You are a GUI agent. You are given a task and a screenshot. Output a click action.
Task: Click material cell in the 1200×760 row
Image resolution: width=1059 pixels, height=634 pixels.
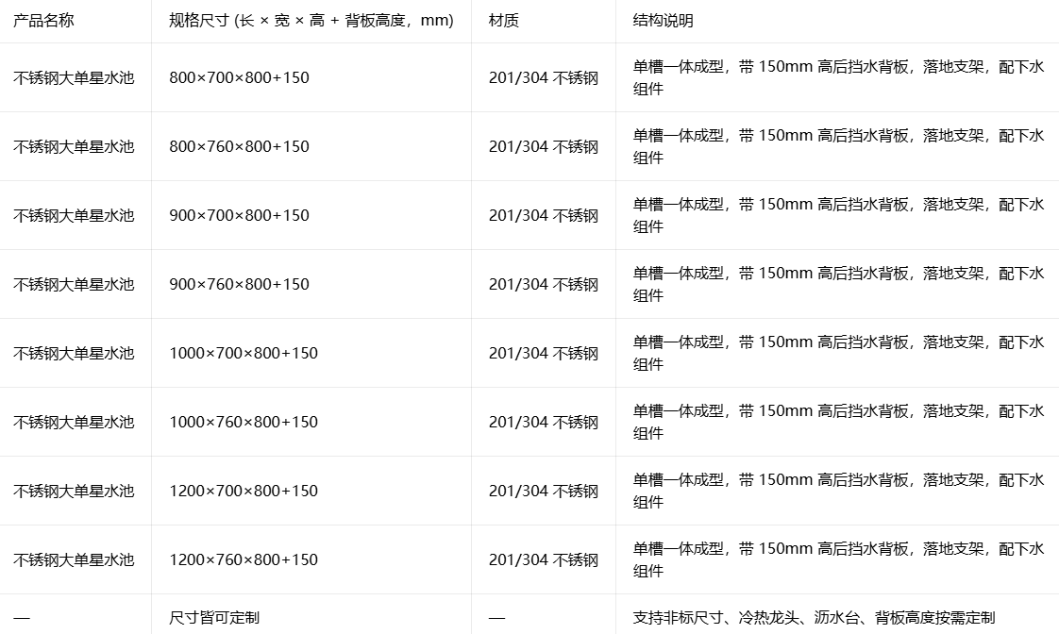click(544, 559)
